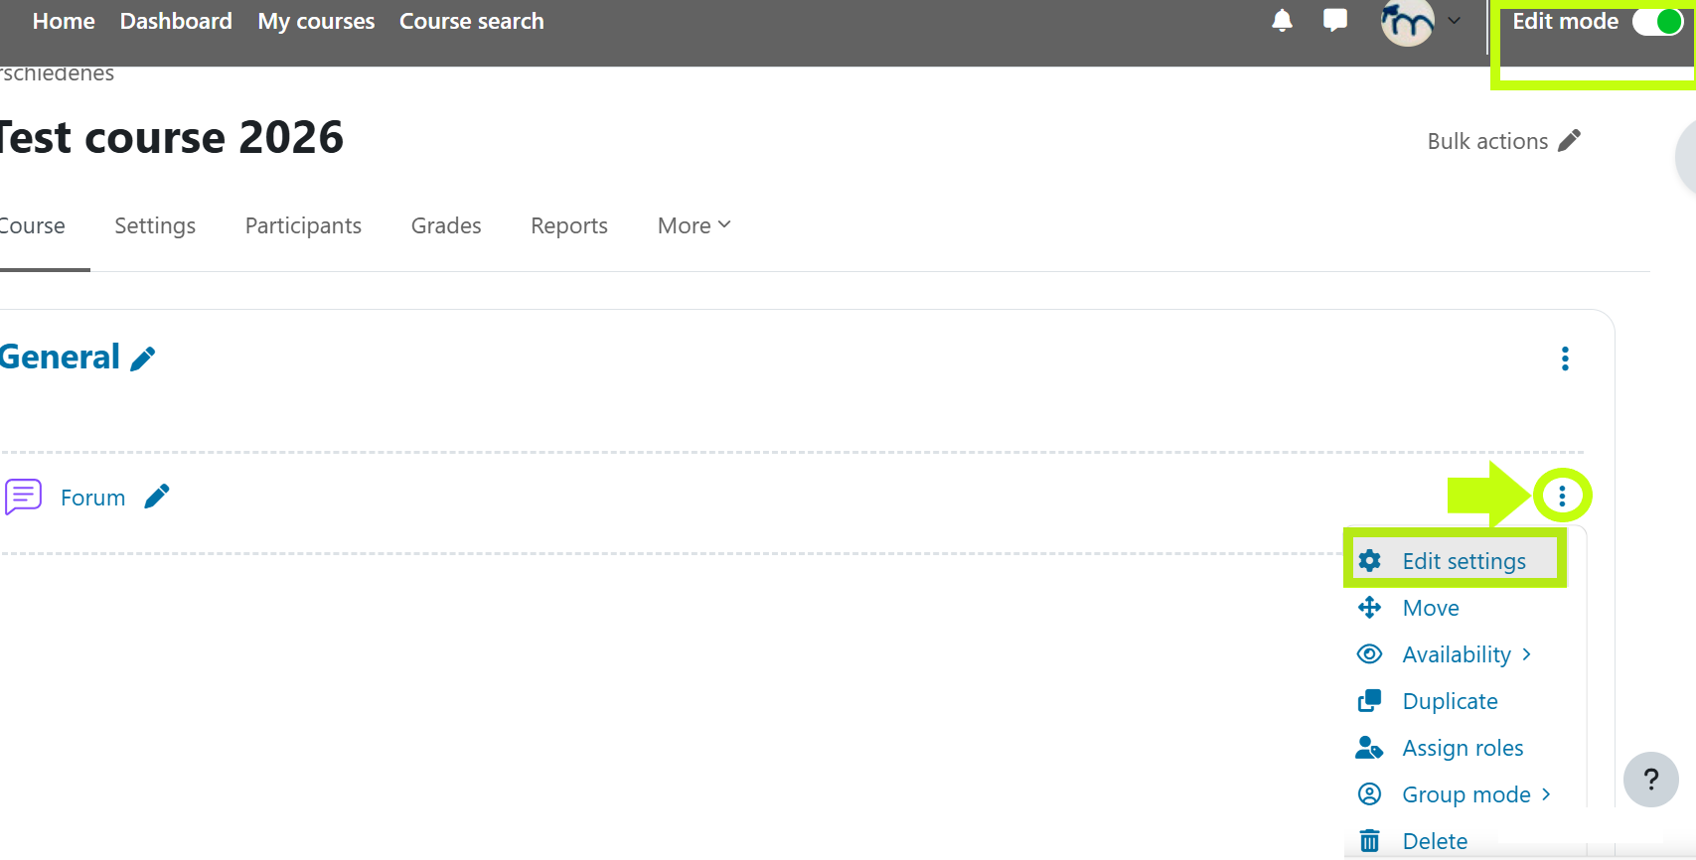The width and height of the screenshot is (1696, 860).
Task: Open the question mark help button
Action: [1650, 780]
